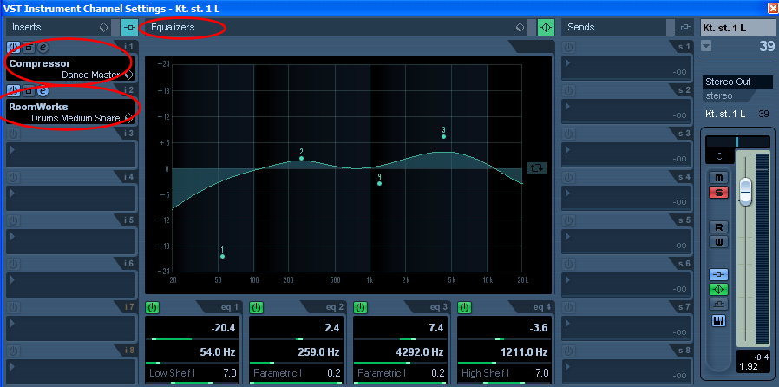This screenshot has height=387, width=779.
Task: Bypass the Compressor insert in slot i1
Action: tap(29, 48)
